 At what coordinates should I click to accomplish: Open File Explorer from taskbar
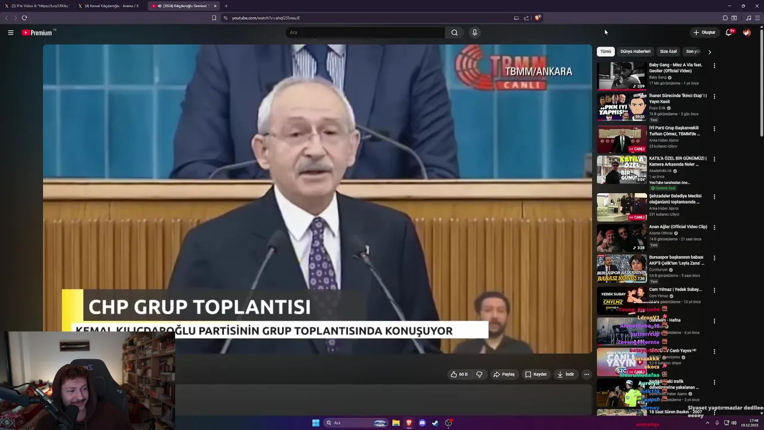click(396, 423)
